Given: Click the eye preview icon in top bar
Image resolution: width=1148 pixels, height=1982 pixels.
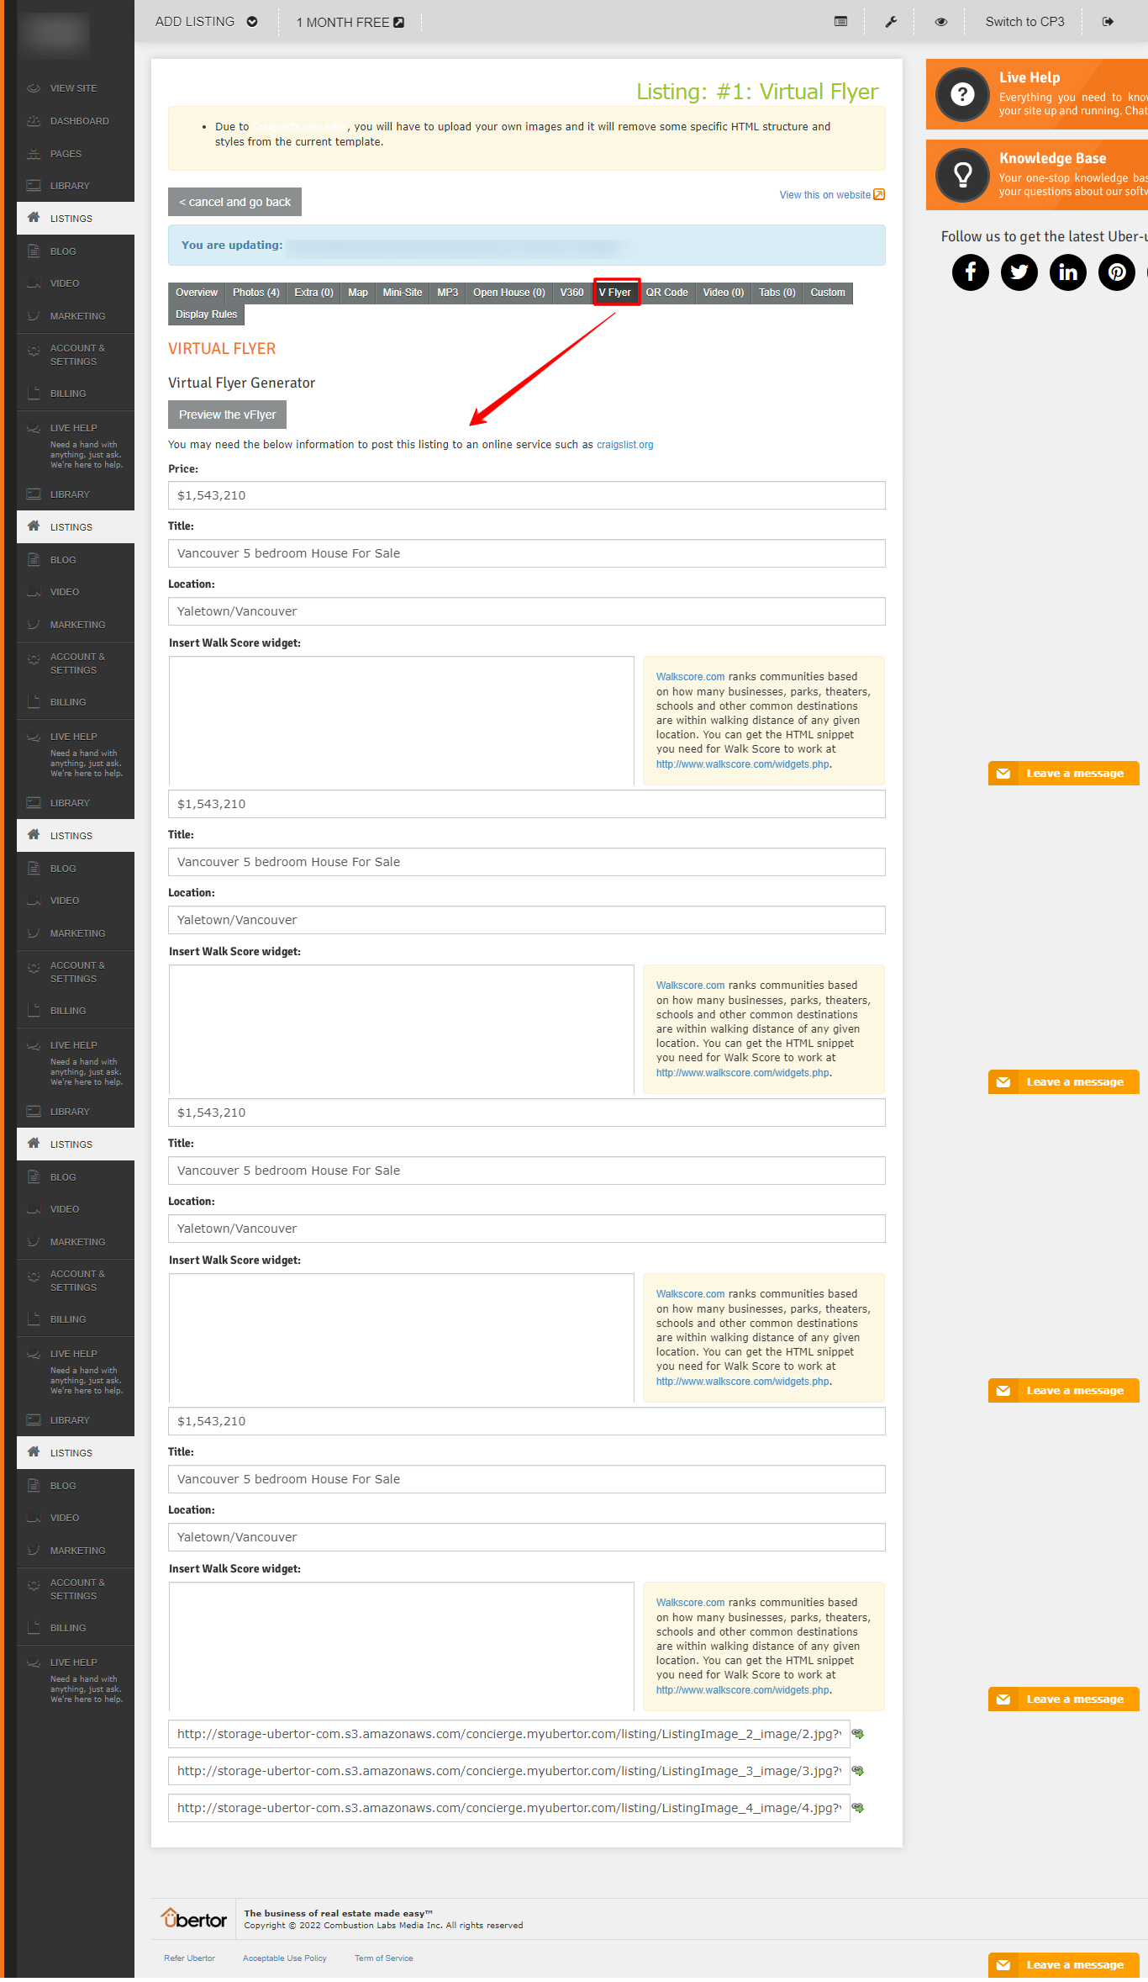Looking at the screenshot, I should [940, 22].
